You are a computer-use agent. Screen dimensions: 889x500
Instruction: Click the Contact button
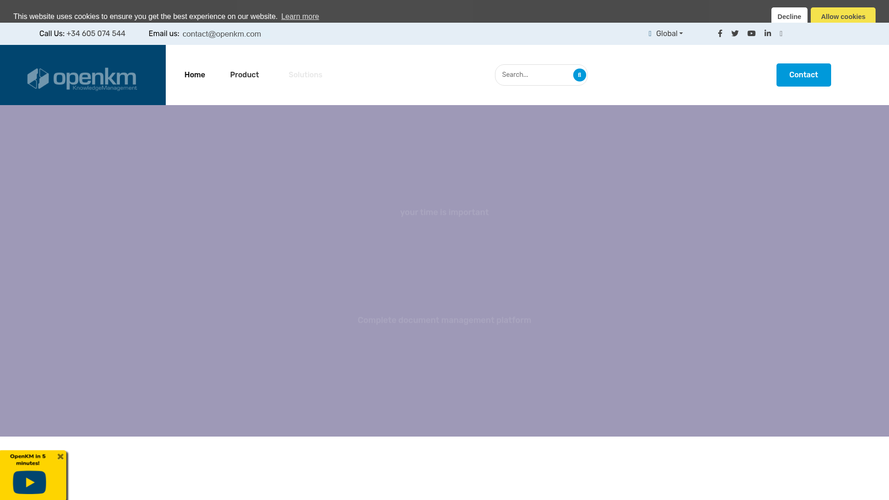click(803, 75)
